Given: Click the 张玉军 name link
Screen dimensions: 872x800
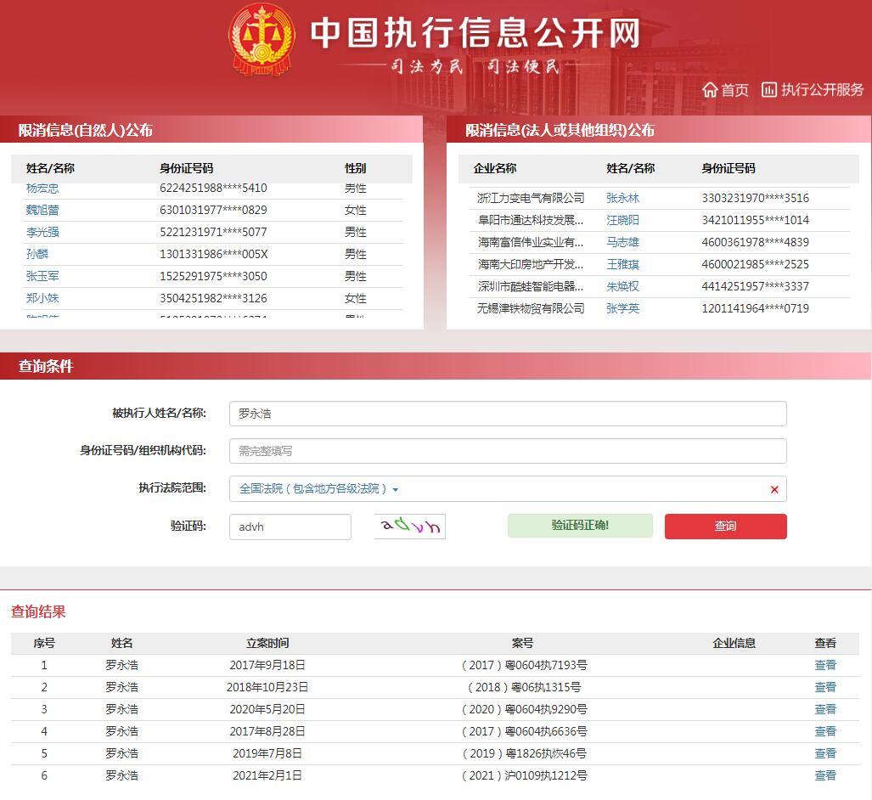Looking at the screenshot, I should [42, 276].
